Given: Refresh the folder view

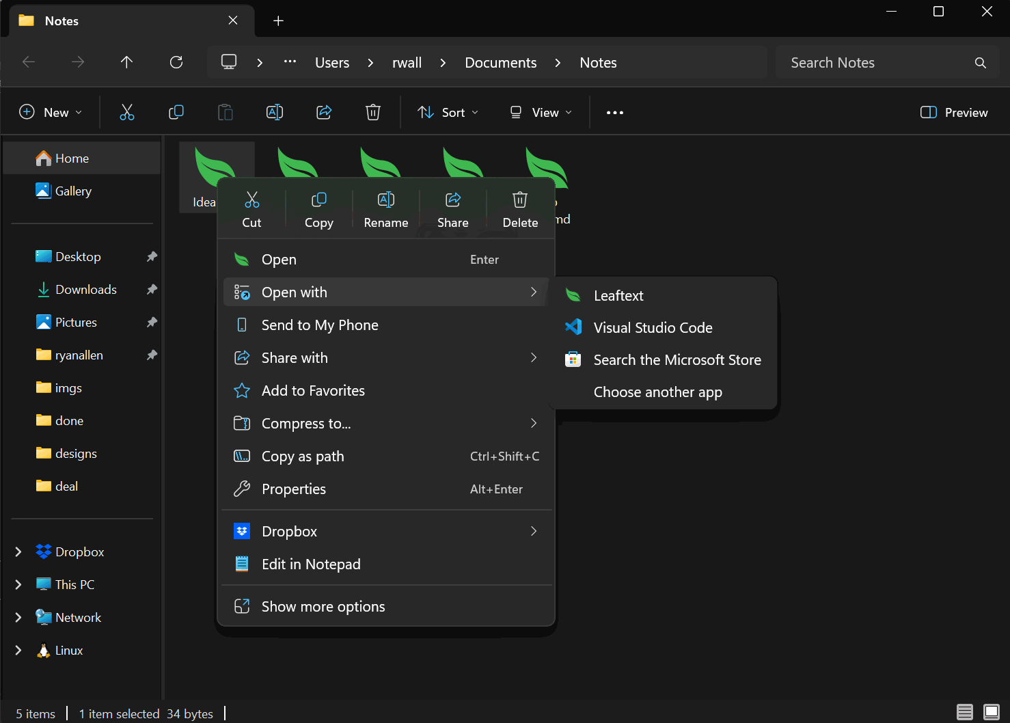Looking at the screenshot, I should pos(176,62).
